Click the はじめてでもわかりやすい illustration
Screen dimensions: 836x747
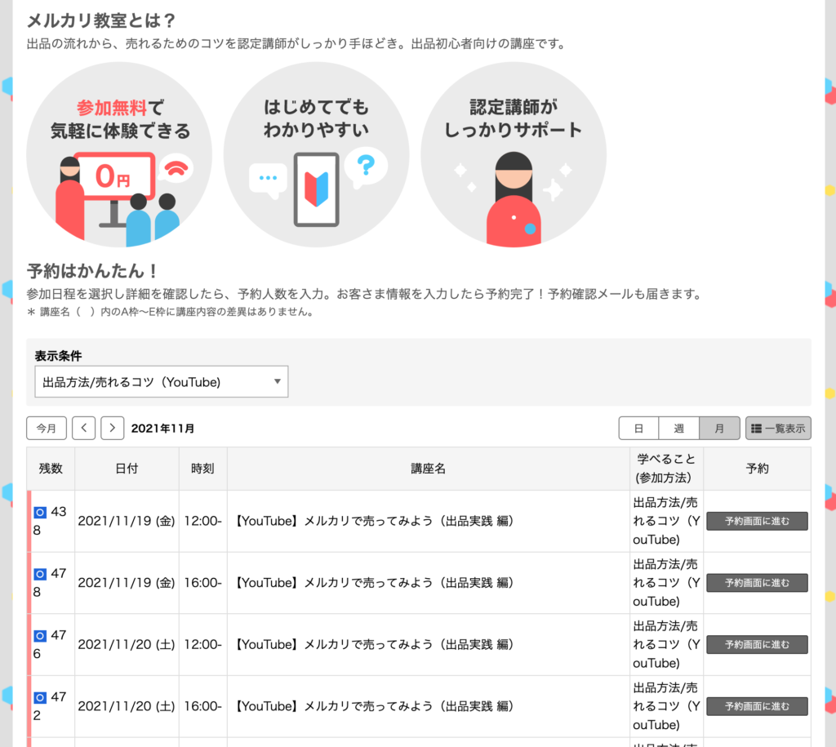click(x=316, y=154)
